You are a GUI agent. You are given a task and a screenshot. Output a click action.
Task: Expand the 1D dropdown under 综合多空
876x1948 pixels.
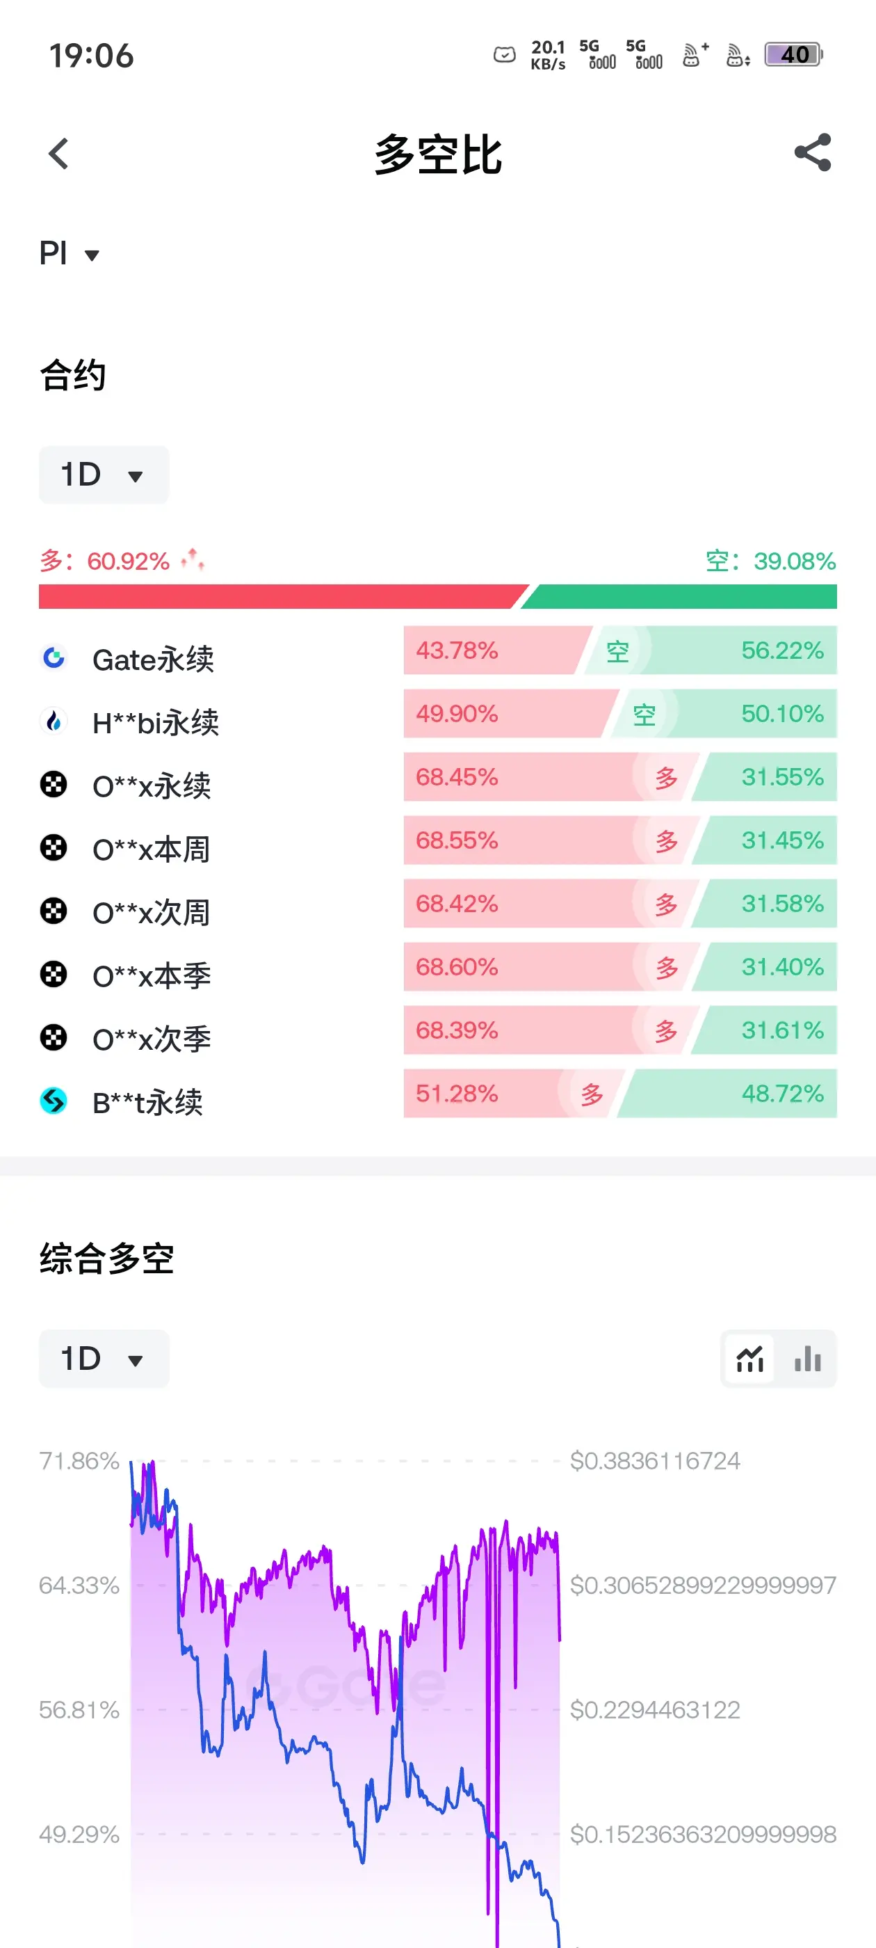(x=104, y=1359)
